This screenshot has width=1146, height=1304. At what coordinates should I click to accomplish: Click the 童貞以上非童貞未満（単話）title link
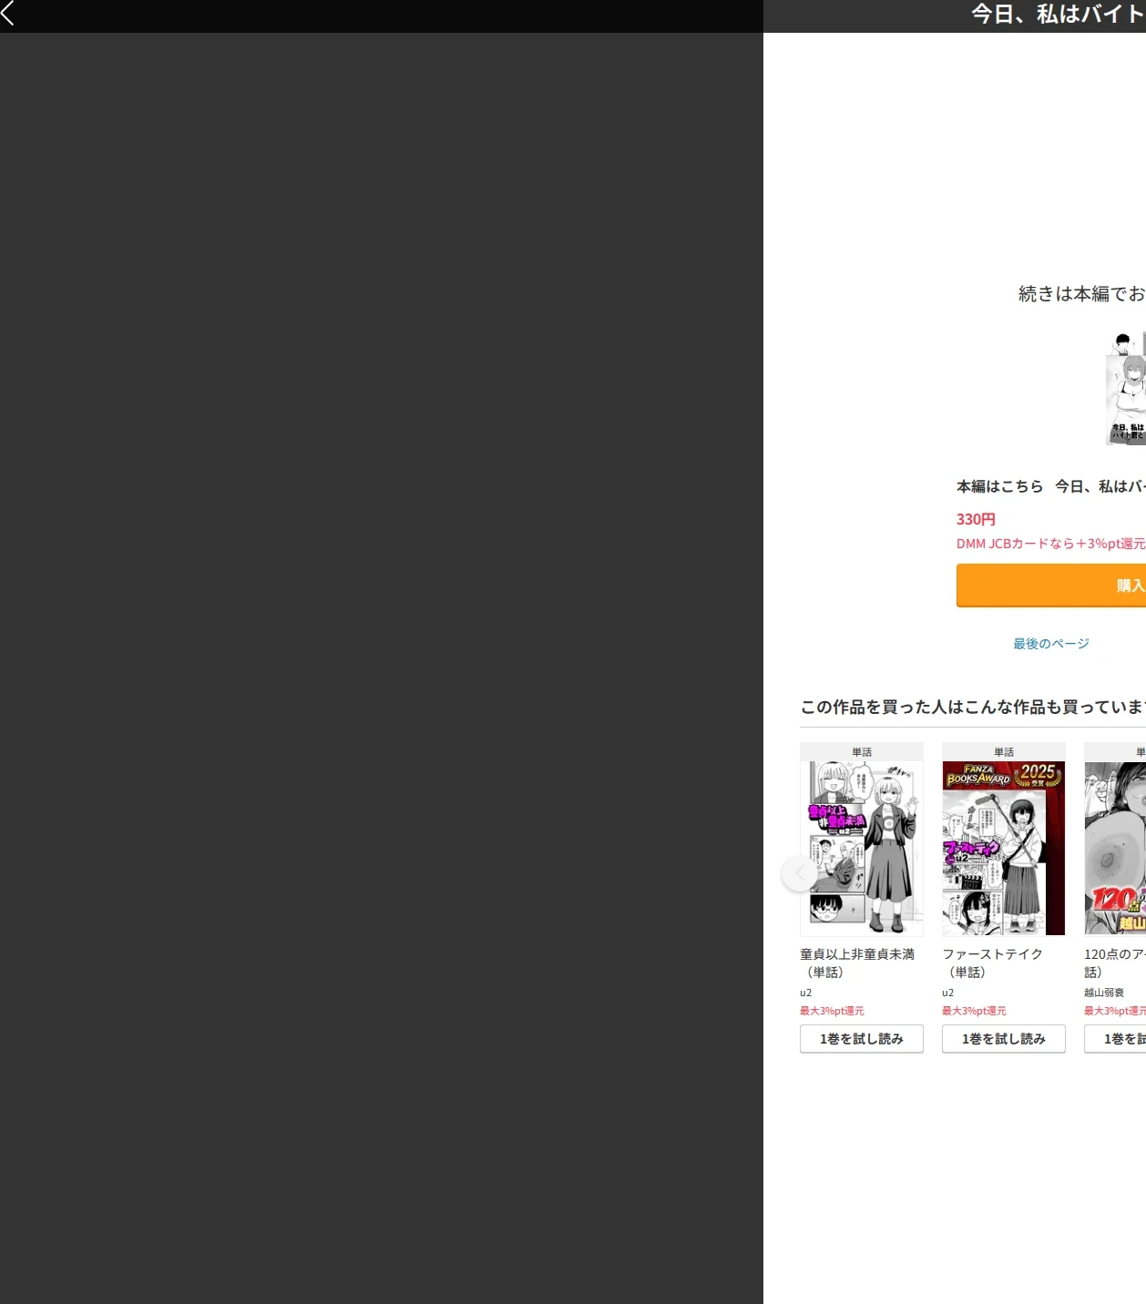tap(857, 963)
